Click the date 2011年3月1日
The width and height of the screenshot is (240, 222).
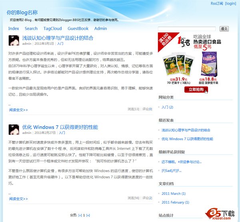(x=44, y=44)
